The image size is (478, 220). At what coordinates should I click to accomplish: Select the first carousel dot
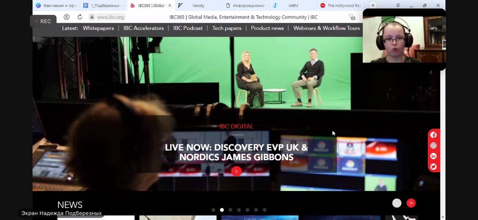[213, 210]
